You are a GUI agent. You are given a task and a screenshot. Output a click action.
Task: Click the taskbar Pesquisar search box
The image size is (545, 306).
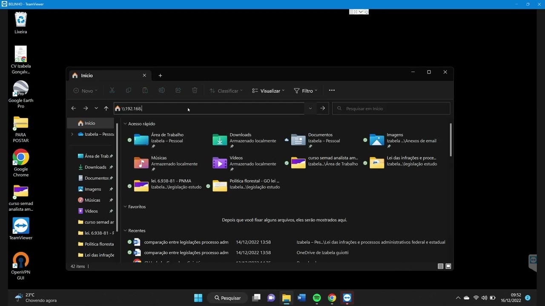(227, 298)
